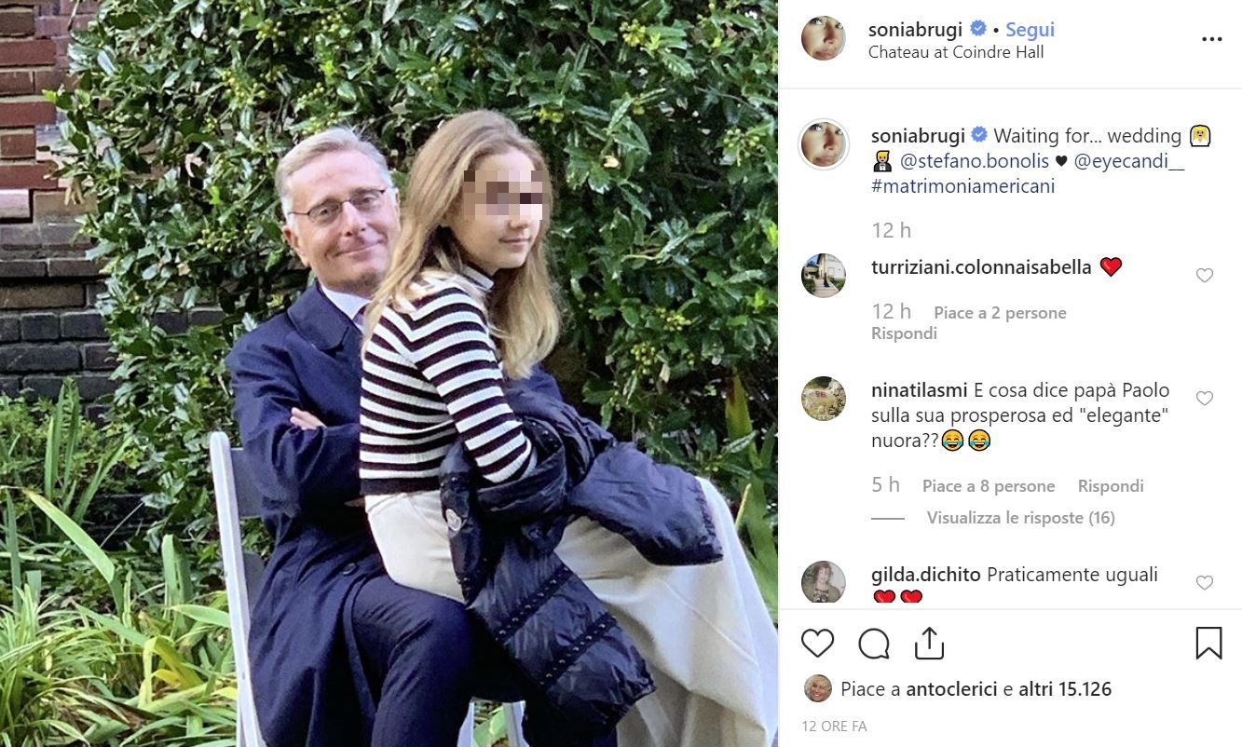
Task: Click the share post icon
Action: point(929,644)
